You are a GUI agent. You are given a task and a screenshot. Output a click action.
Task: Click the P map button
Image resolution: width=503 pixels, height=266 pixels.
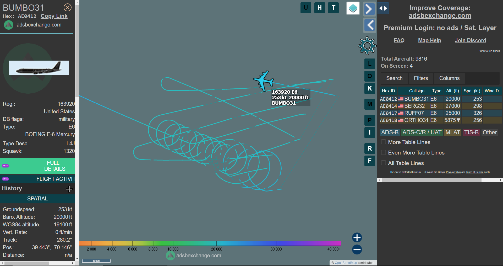pyautogui.click(x=370, y=120)
